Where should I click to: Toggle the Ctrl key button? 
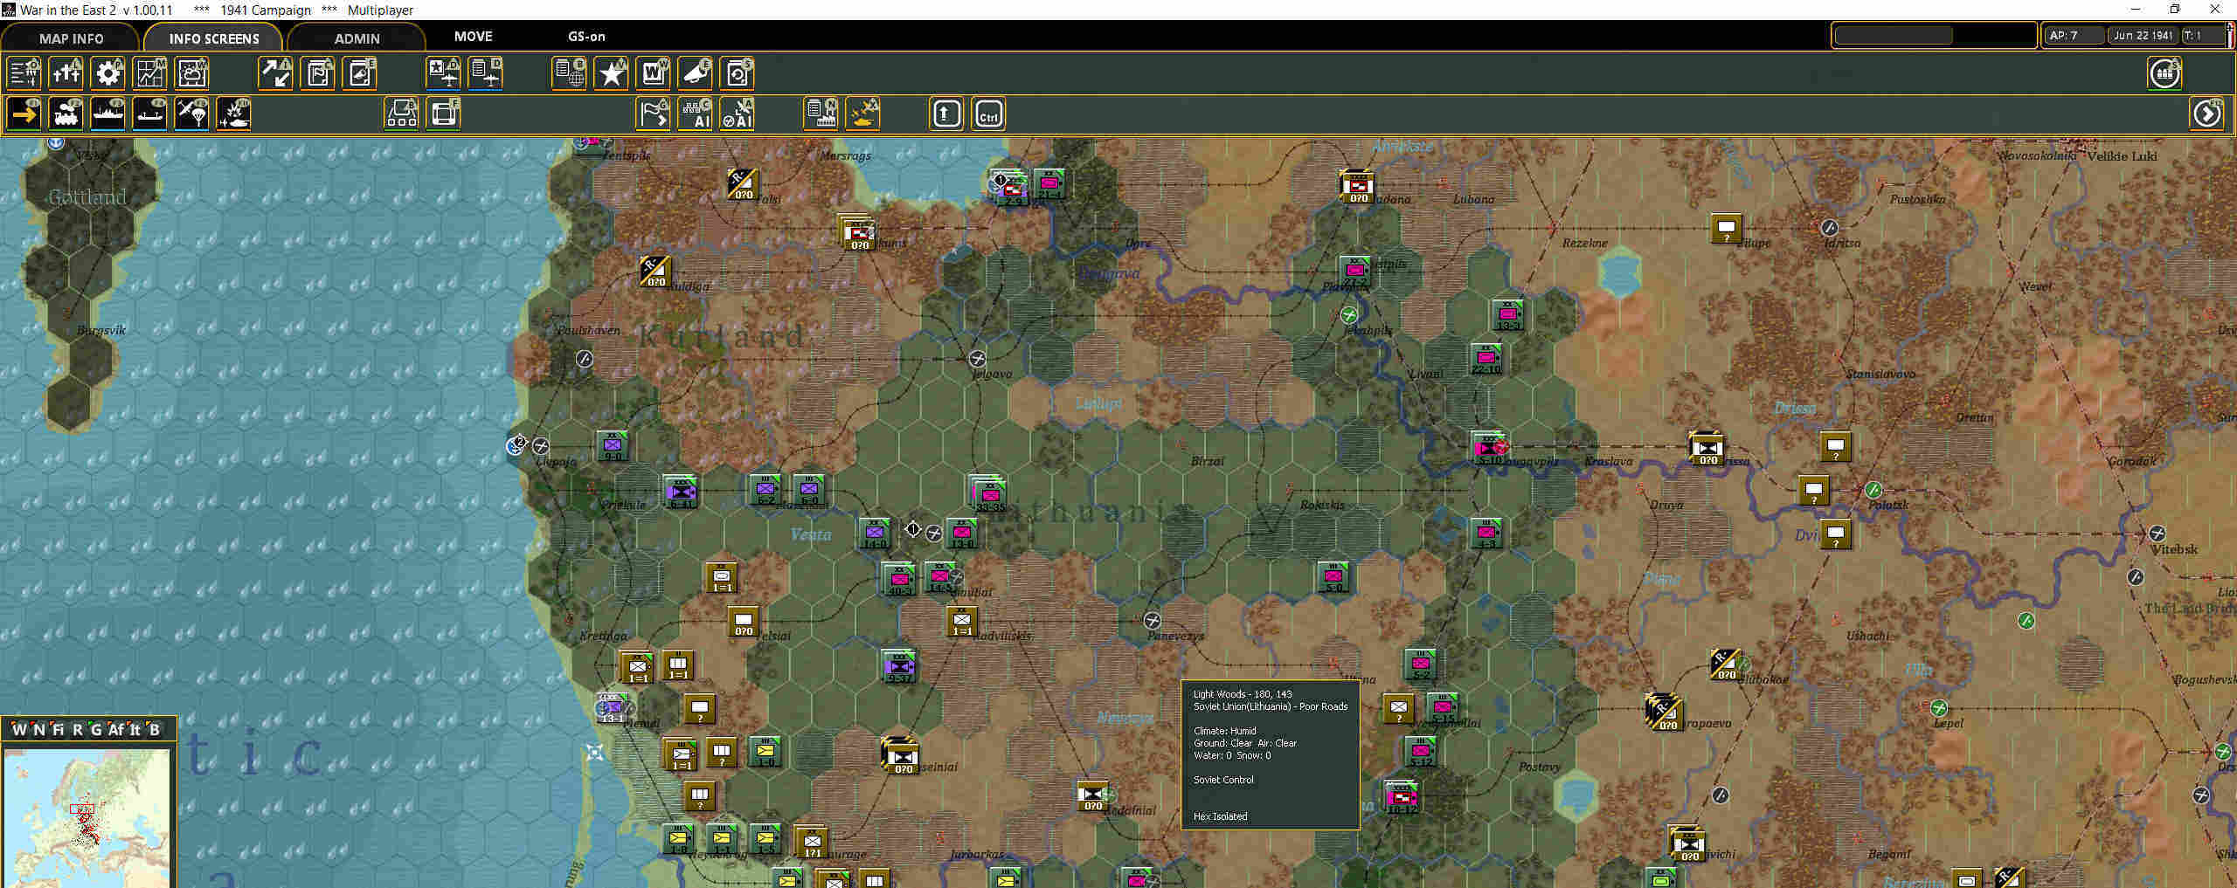tap(988, 114)
